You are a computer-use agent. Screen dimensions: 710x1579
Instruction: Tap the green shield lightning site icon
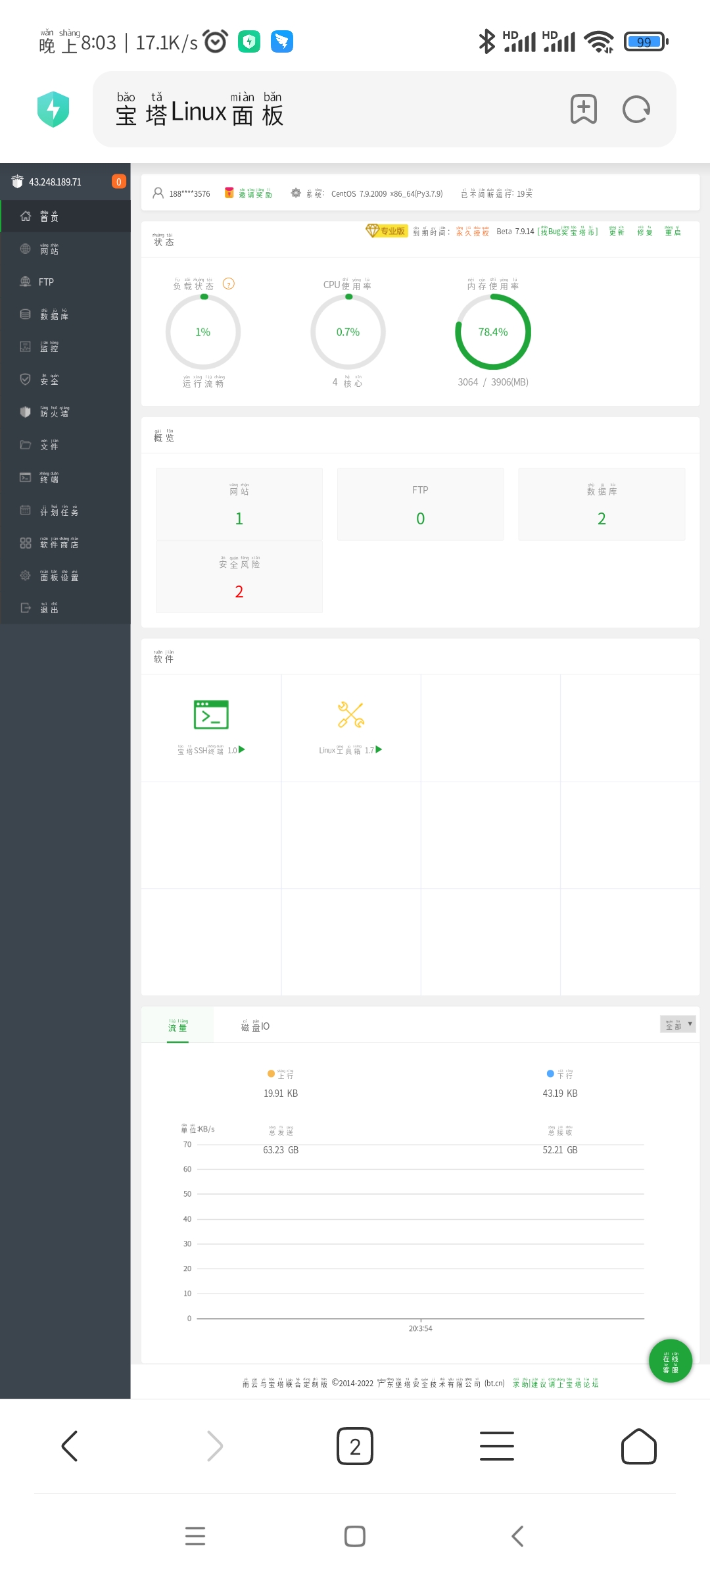click(53, 109)
